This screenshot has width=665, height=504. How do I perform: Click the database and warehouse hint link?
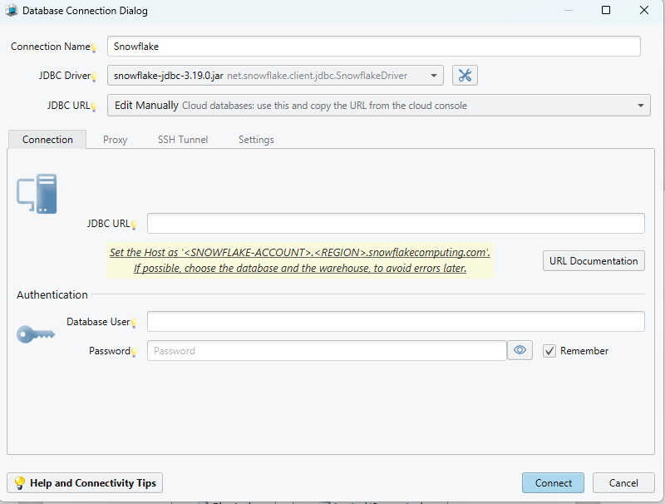click(x=300, y=269)
